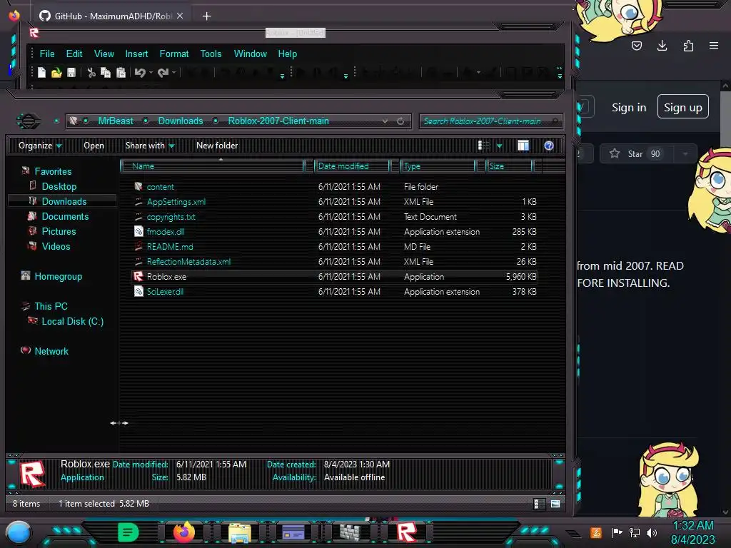Click the Open button in Explorer toolbar

pos(94,146)
